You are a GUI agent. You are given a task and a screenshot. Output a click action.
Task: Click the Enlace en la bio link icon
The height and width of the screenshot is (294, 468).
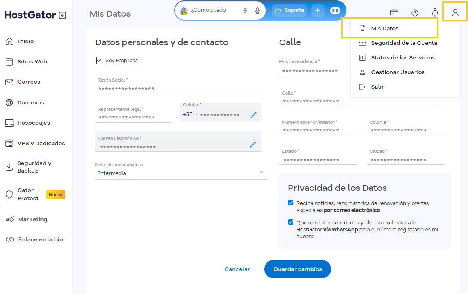point(10,240)
